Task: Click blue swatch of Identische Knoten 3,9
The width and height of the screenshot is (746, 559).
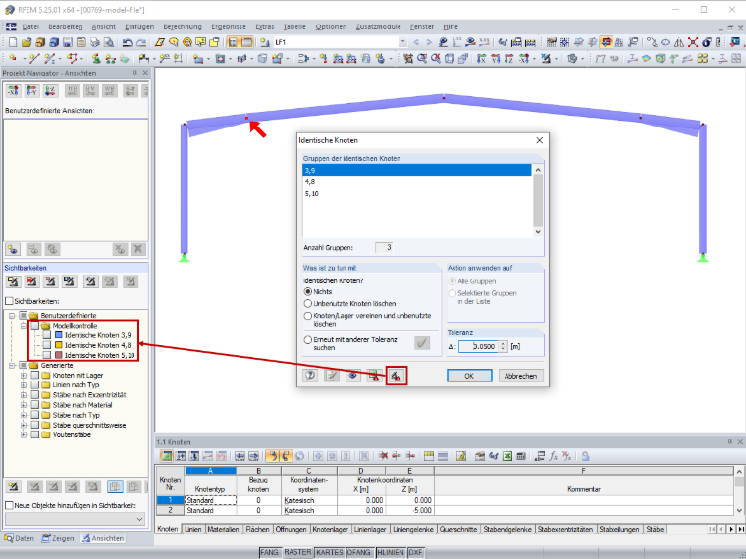Action: pyautogui.click(x=59, y=335)
